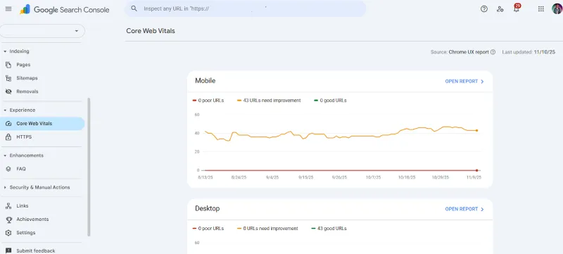Click the orange endpoint on Mobile chart
The height and width of the screenshot is (254, 563).
click(477, 131)
